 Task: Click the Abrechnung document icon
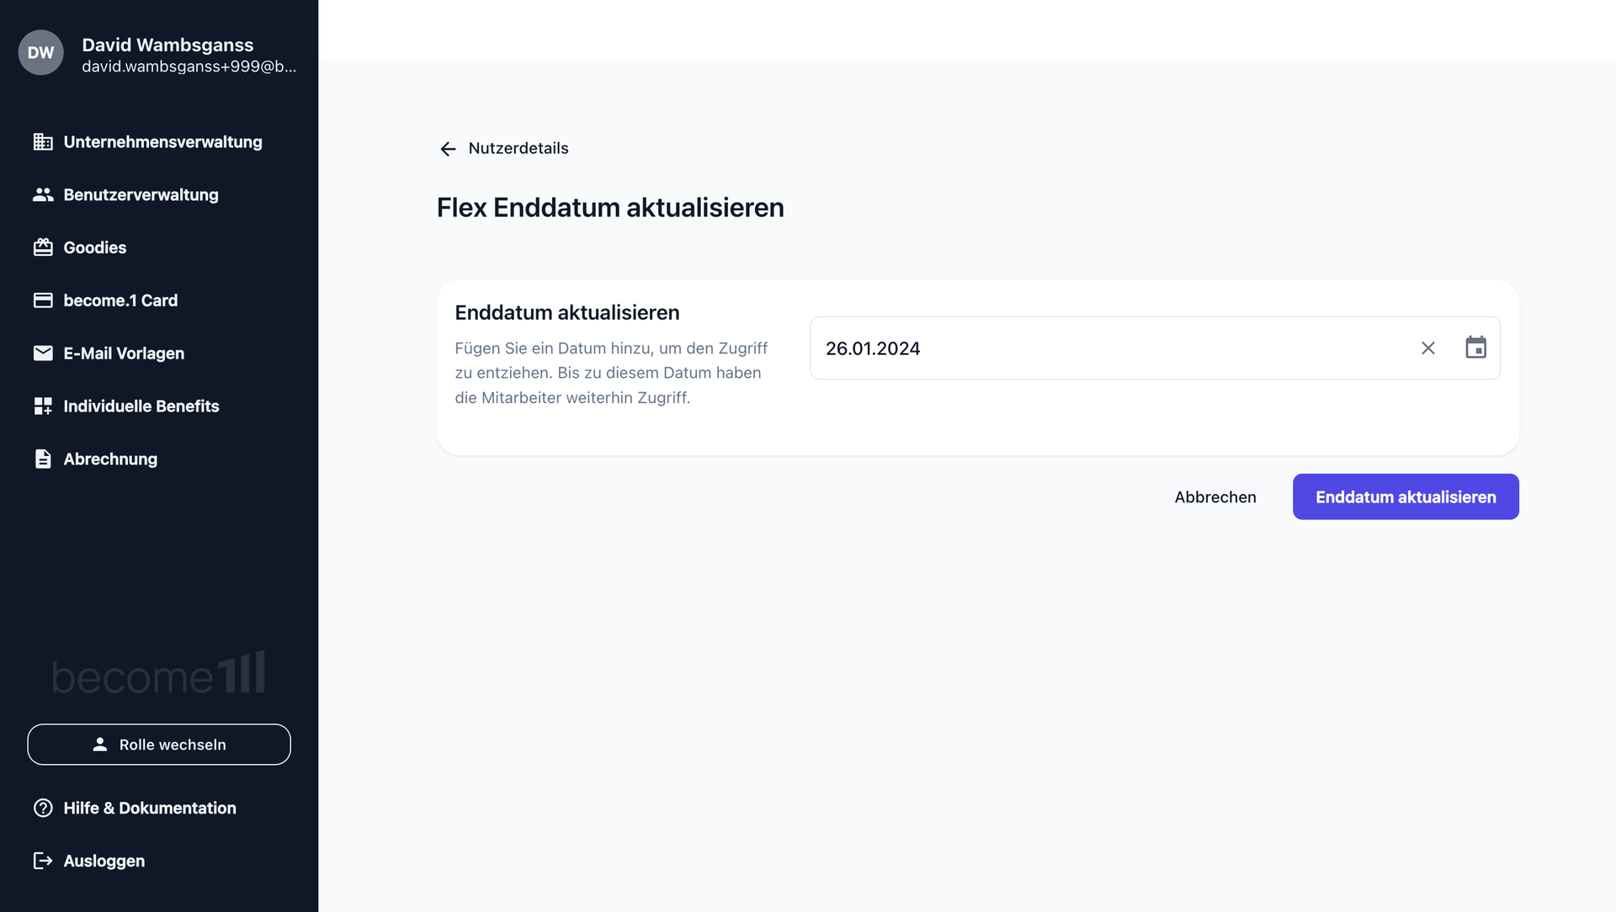[x=43, y=459]
